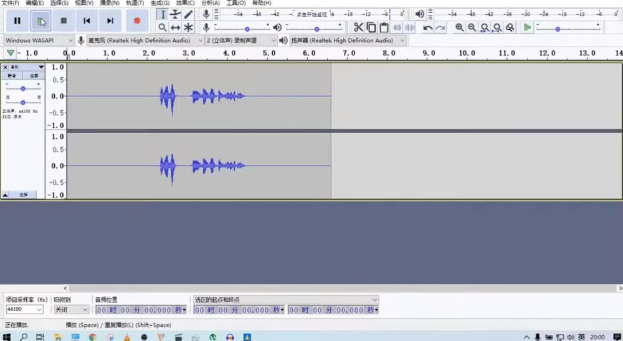Screen dimensions: 623x341
Task: Open the 帮助(H) menu
Action: click(262, 2)
